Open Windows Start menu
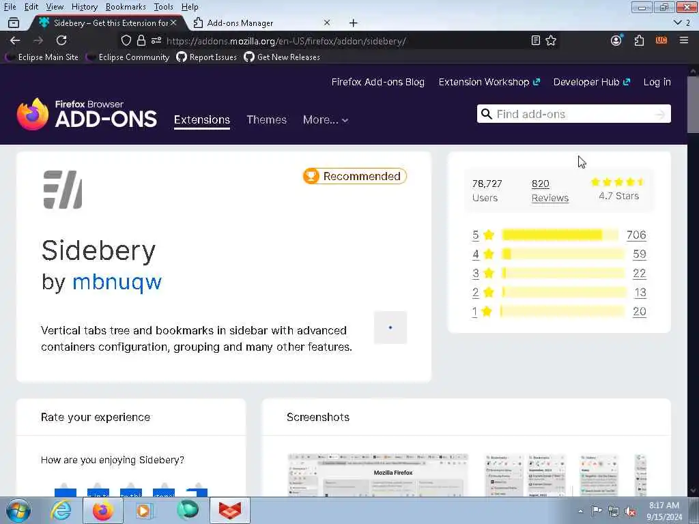This screenshot has height=524, width=699. pyautogui.click(x=18, y=510)
